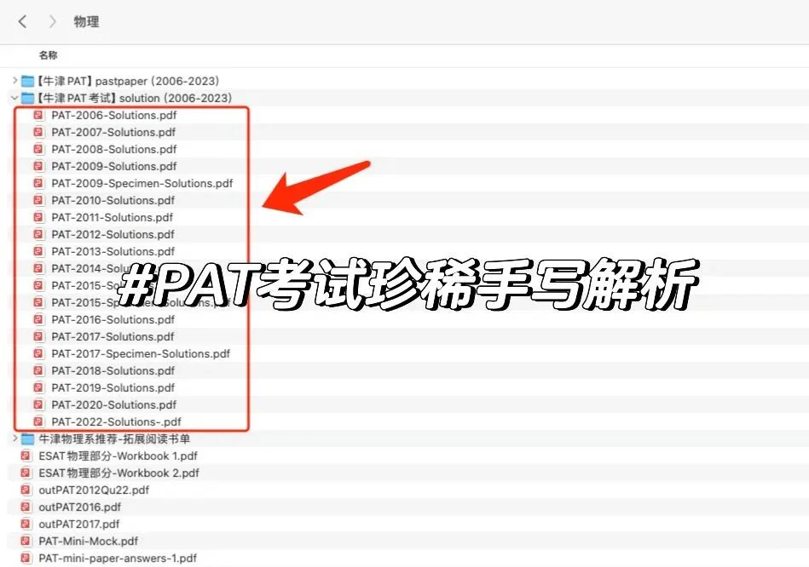Click PDF icon of PAT-2016-Solutions.pdf

[x=38, y=319]
